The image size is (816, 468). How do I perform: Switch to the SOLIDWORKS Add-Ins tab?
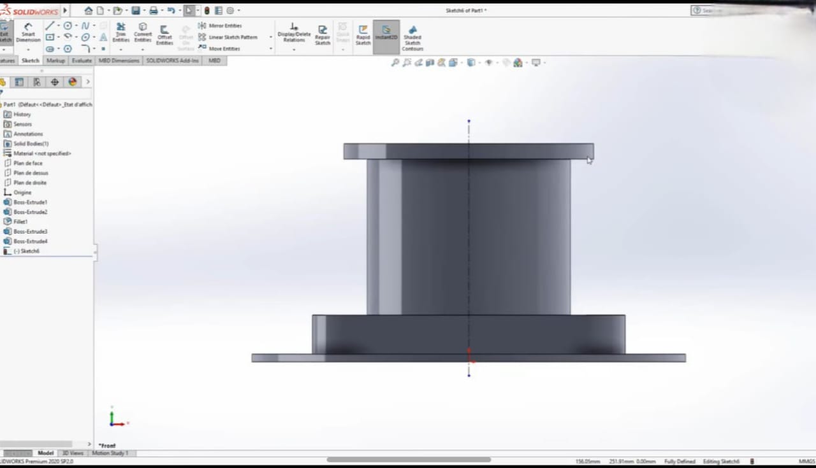[172, 60]
